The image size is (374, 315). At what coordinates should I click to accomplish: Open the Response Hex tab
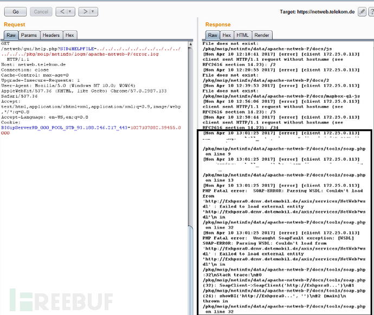(x=227, y=35)
